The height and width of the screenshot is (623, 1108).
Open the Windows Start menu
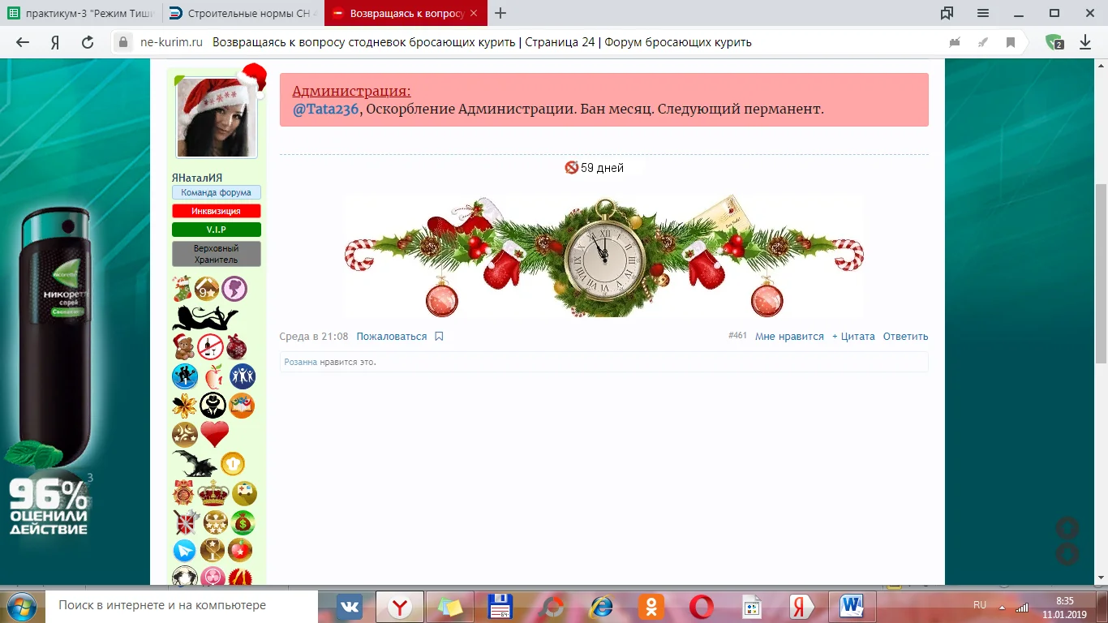point(22,606)
